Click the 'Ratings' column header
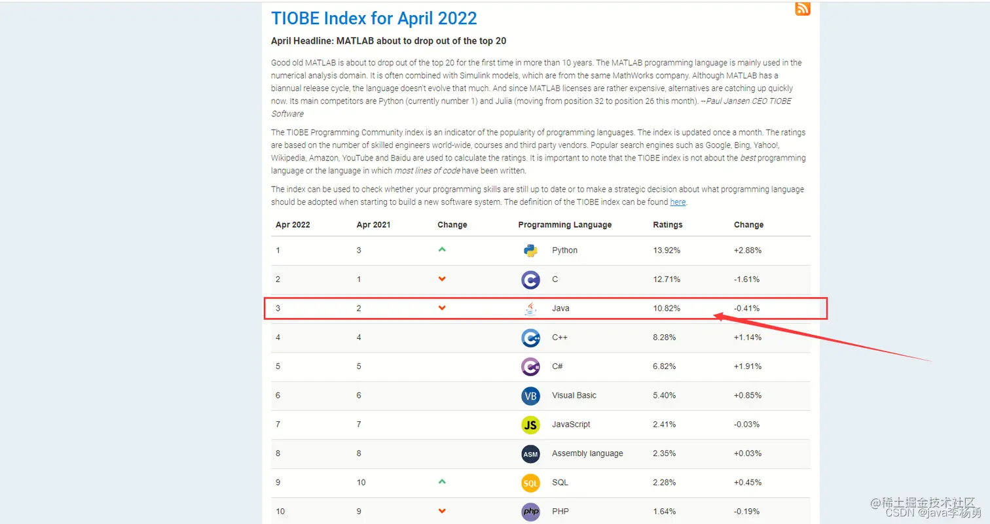 [x=668, y=224]
